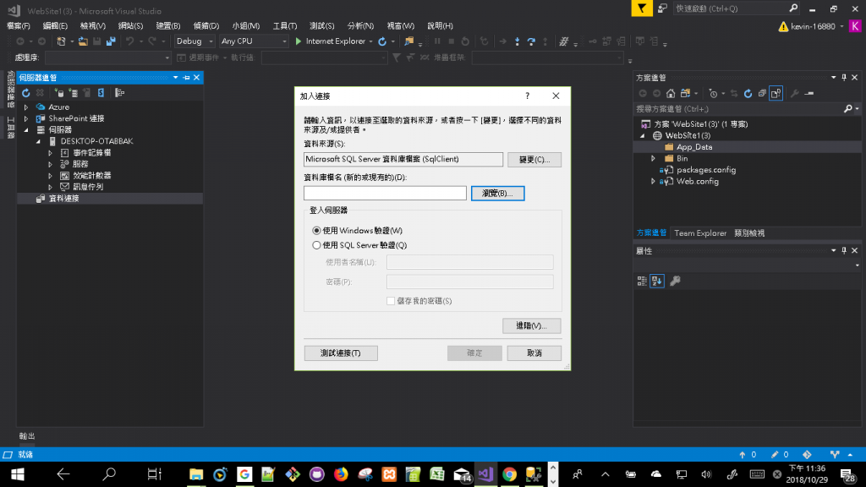This screenshot has width=866, height=487.
Task: Click the Connect to Database icon in Server Explorer
Action: point(59,93)
